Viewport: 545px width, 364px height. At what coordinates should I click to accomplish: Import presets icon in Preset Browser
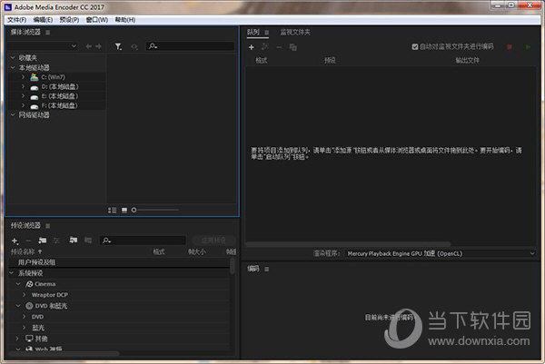pos(73,240)
